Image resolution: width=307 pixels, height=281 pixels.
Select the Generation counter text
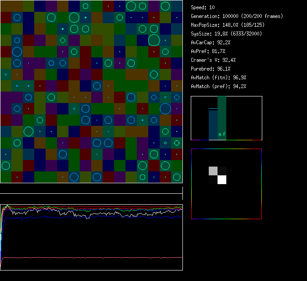[x=237, y=16]
